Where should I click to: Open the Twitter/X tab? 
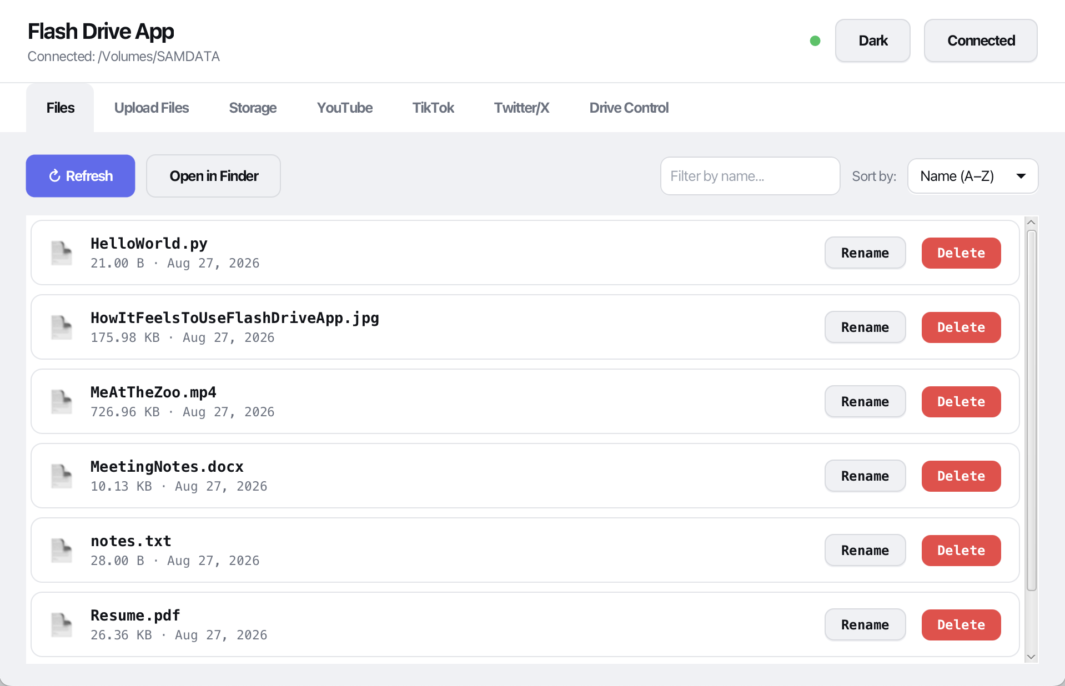tap(521, 108)
